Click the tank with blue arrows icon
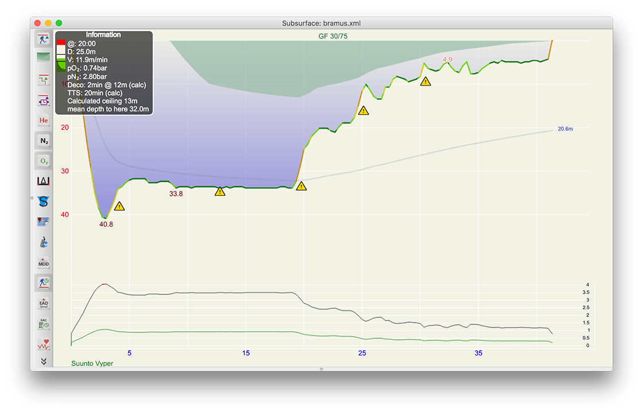Image resolution: width=643 pixels, height=414 pixels. (x=44, y=242)
